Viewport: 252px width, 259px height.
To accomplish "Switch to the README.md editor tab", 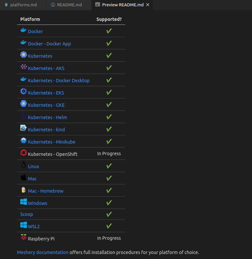I will coord(69,5).
